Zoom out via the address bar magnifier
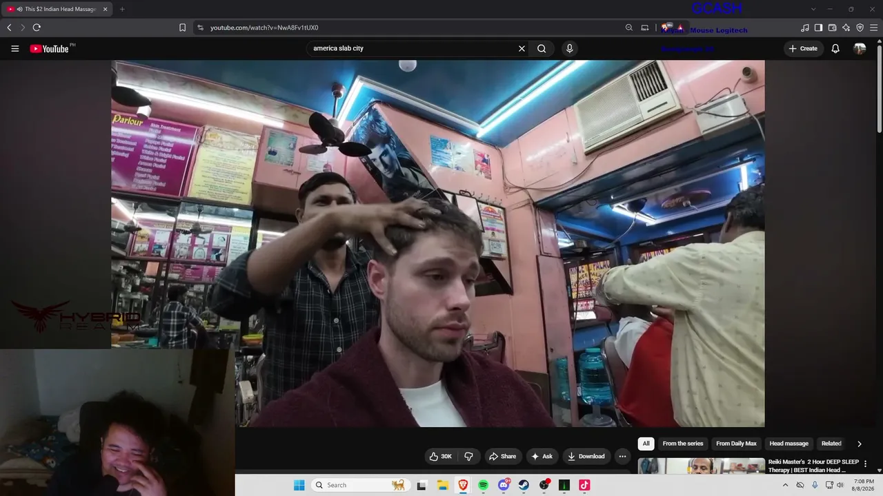The height and width of the screenshot is (496, 883). 628,28
